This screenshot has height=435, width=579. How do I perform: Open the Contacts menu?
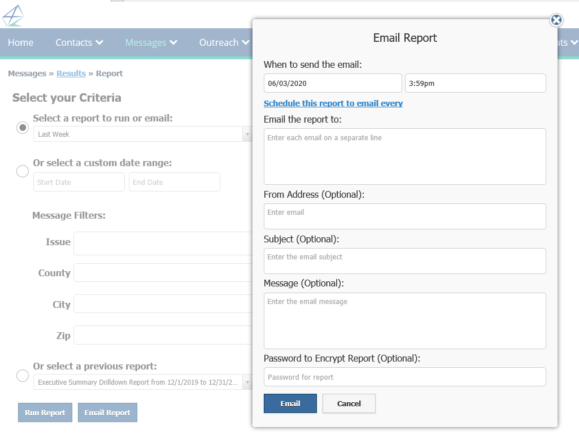coord(79,42)
